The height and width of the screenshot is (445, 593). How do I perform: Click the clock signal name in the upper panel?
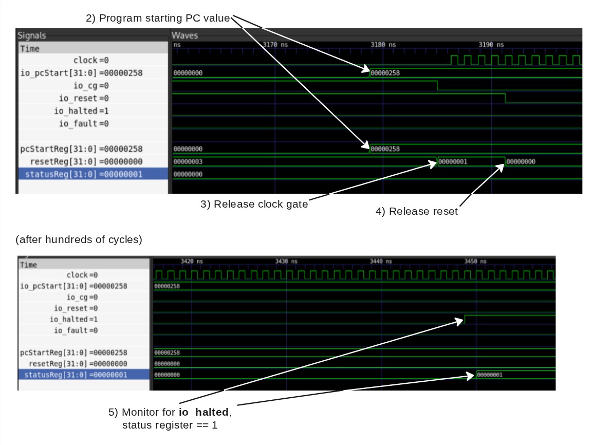point(91,61)
